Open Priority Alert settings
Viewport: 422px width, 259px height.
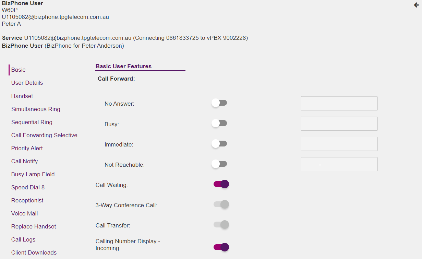click(x=27, y=148)
